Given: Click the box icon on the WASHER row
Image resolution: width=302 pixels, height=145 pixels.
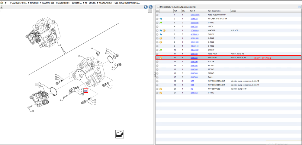Looking at the screenshot, I should 164,30.
